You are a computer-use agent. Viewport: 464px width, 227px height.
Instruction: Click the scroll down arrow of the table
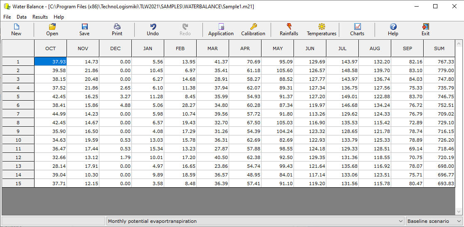459,211
